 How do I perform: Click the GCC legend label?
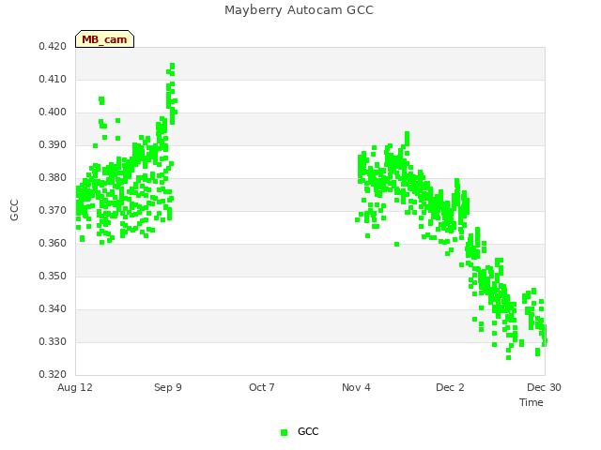click(308, 431)
